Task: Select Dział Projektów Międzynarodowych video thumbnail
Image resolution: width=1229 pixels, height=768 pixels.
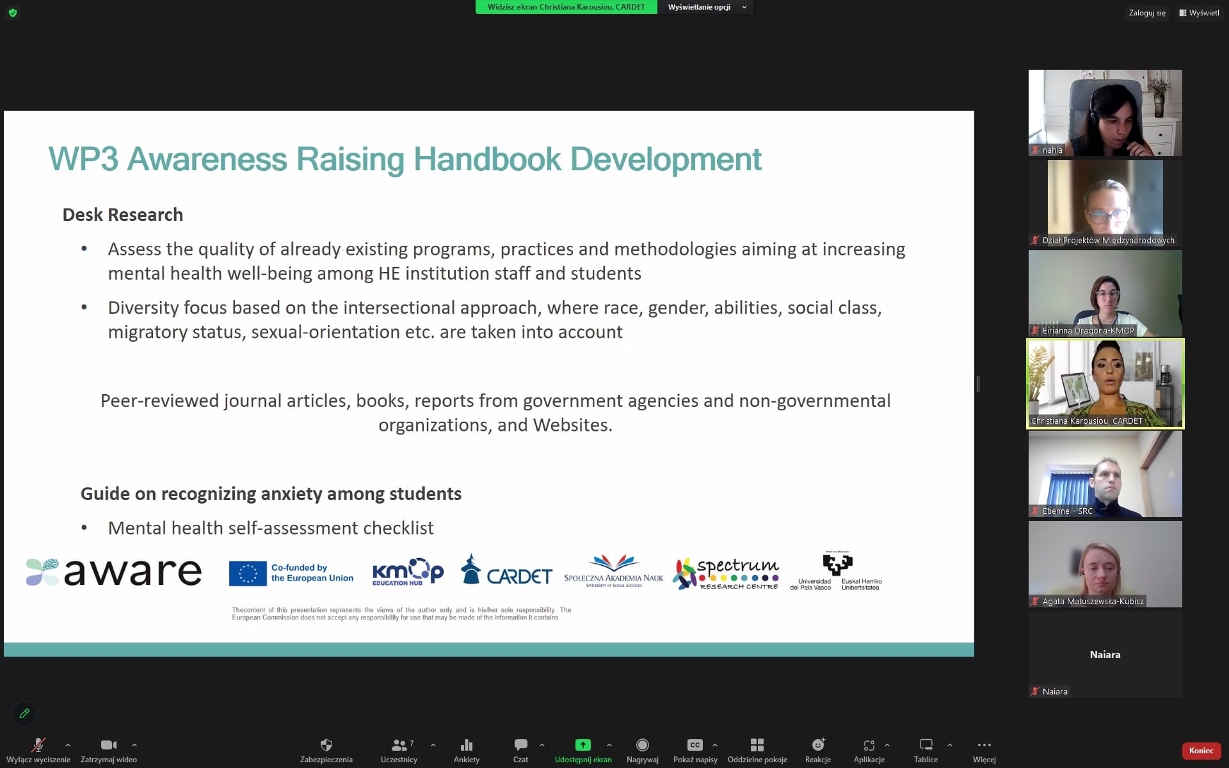Action: coord(1105,203)
